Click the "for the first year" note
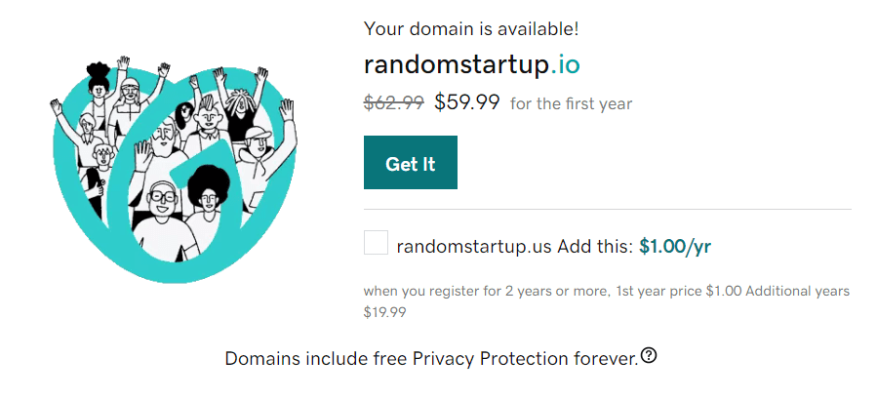Viewport: 877px width, 399px height. point(571,103)
